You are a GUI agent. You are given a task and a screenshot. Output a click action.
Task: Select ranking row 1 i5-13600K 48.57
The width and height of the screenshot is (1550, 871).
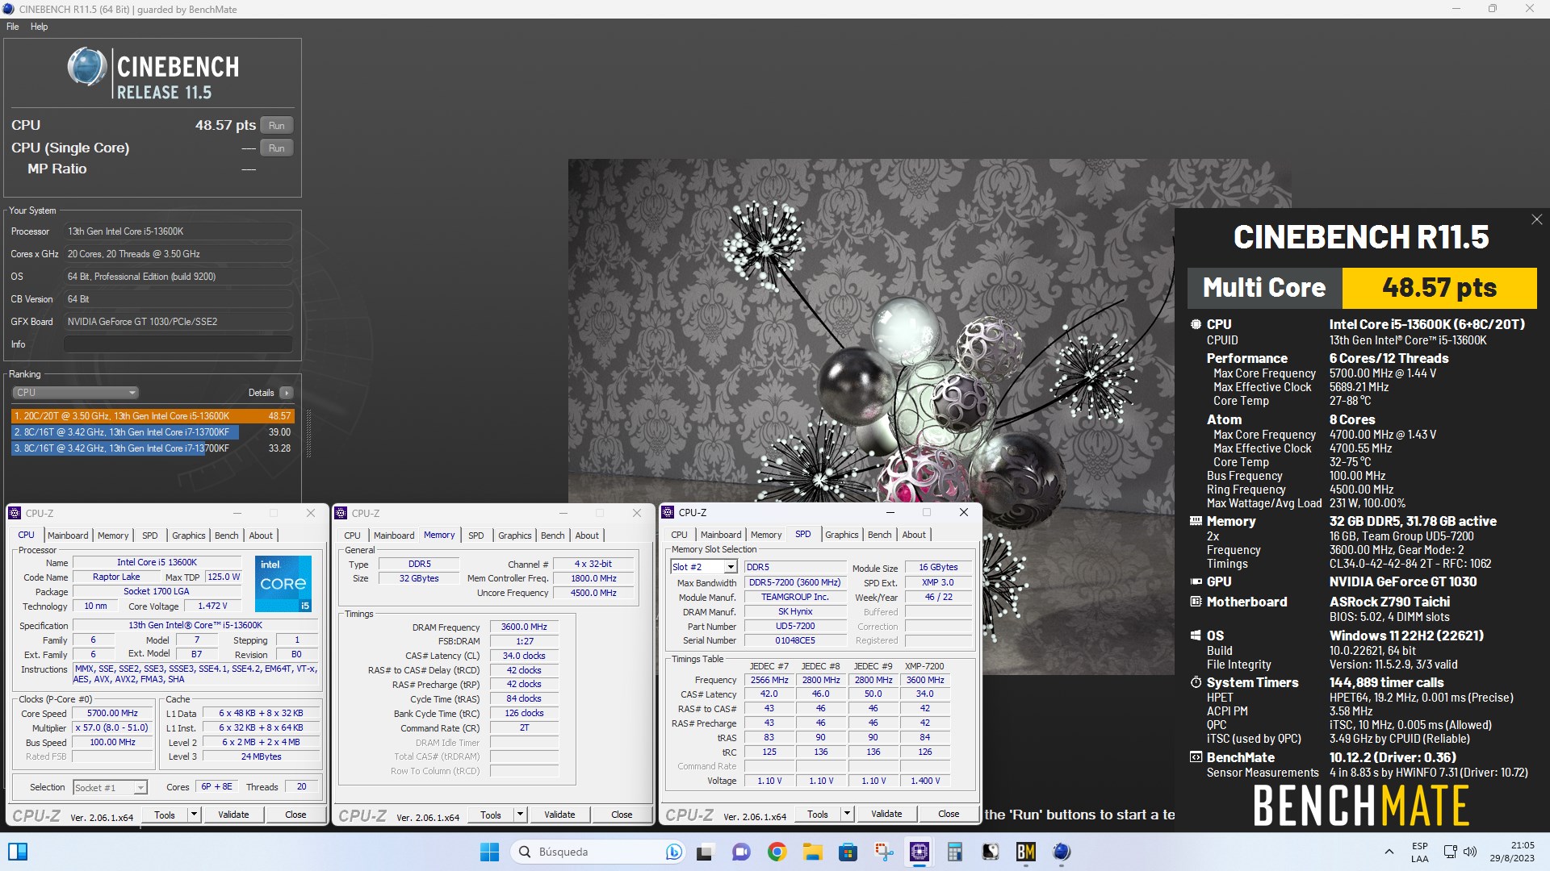pyautogui.click(x=153, y=416)
